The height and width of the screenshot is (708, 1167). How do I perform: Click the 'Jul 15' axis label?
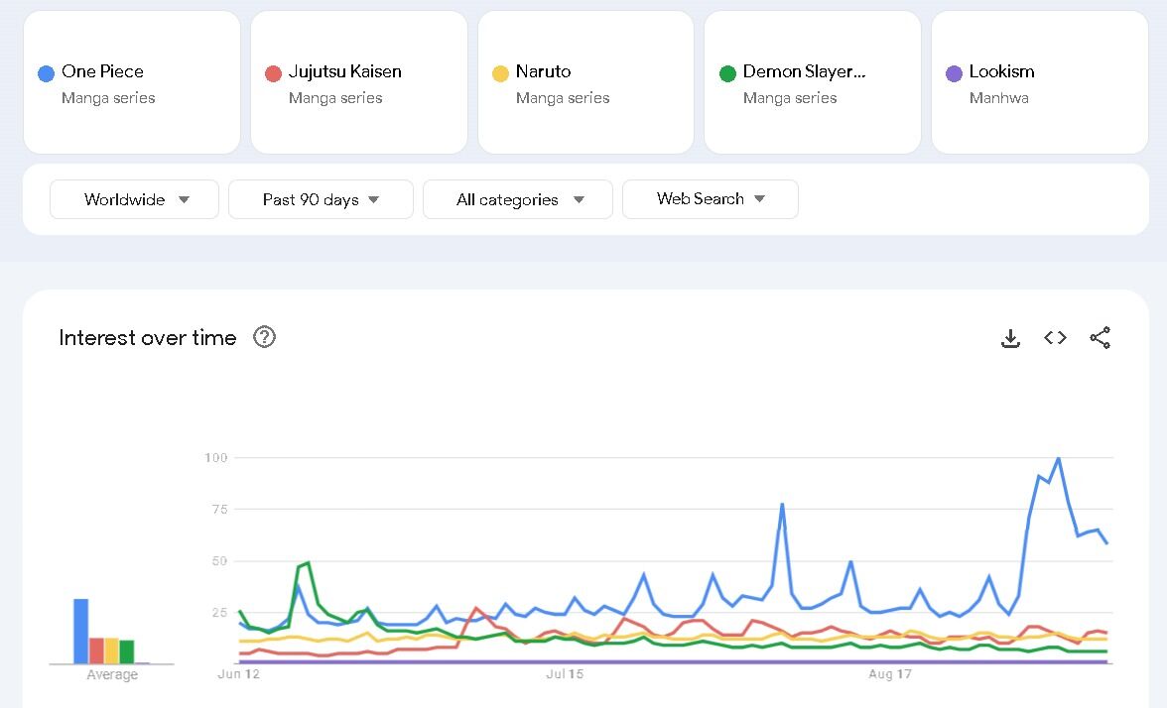565,674
